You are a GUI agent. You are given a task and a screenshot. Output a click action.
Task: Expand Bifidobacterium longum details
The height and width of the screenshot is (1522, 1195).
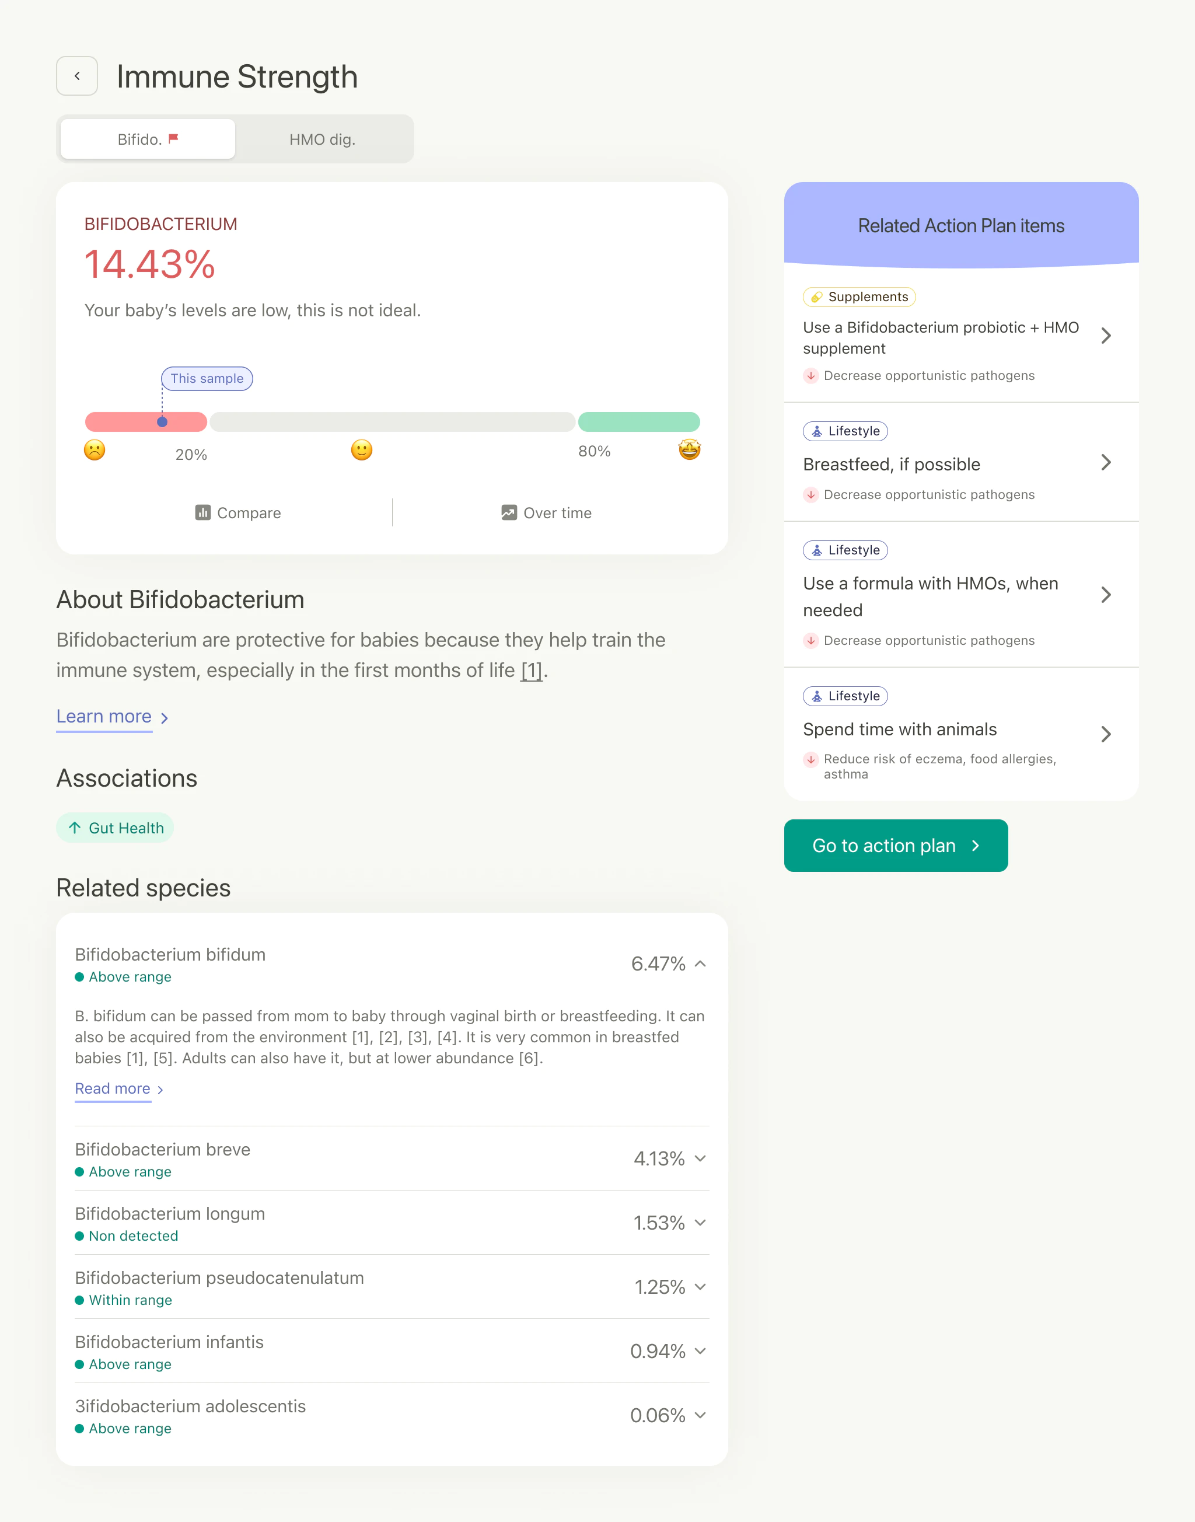coord(700,1223)
